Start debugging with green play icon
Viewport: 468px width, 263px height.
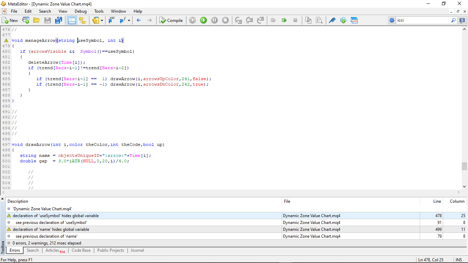(x=204, y=21)
